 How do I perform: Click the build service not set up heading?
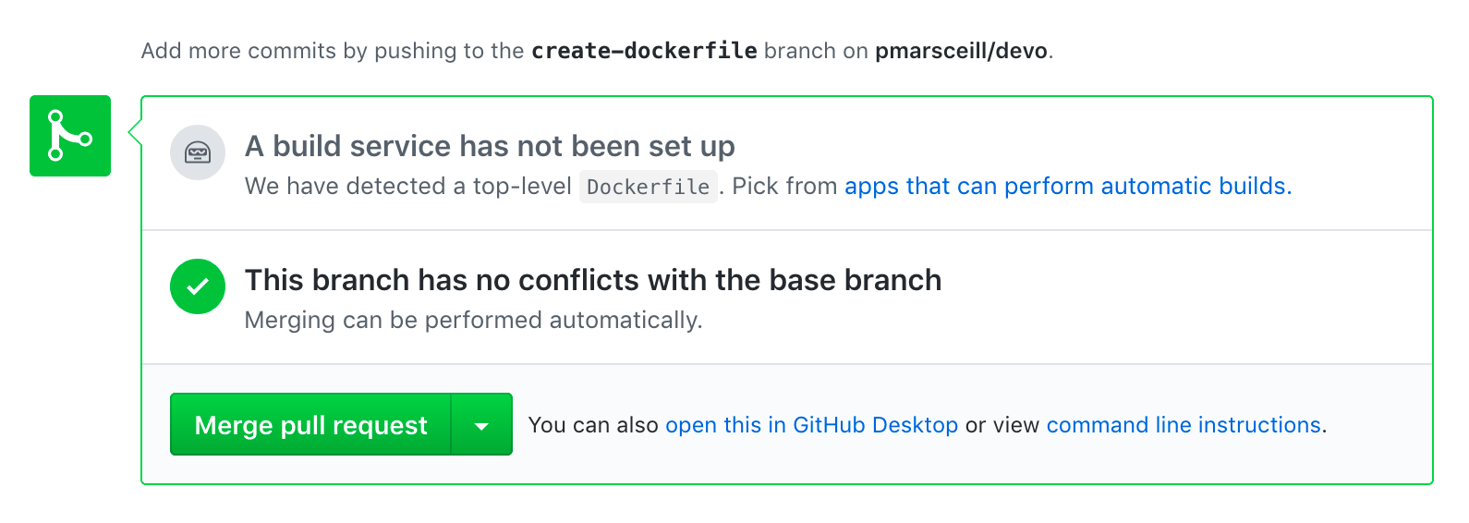pos(490,146)
